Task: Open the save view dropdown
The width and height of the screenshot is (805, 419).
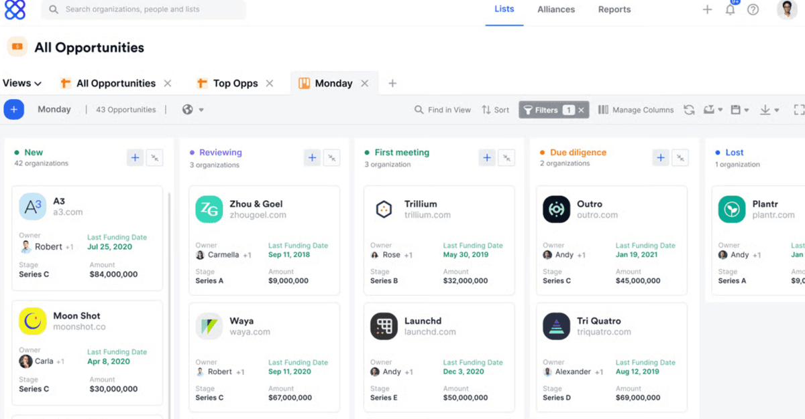Action: point(739,110)
